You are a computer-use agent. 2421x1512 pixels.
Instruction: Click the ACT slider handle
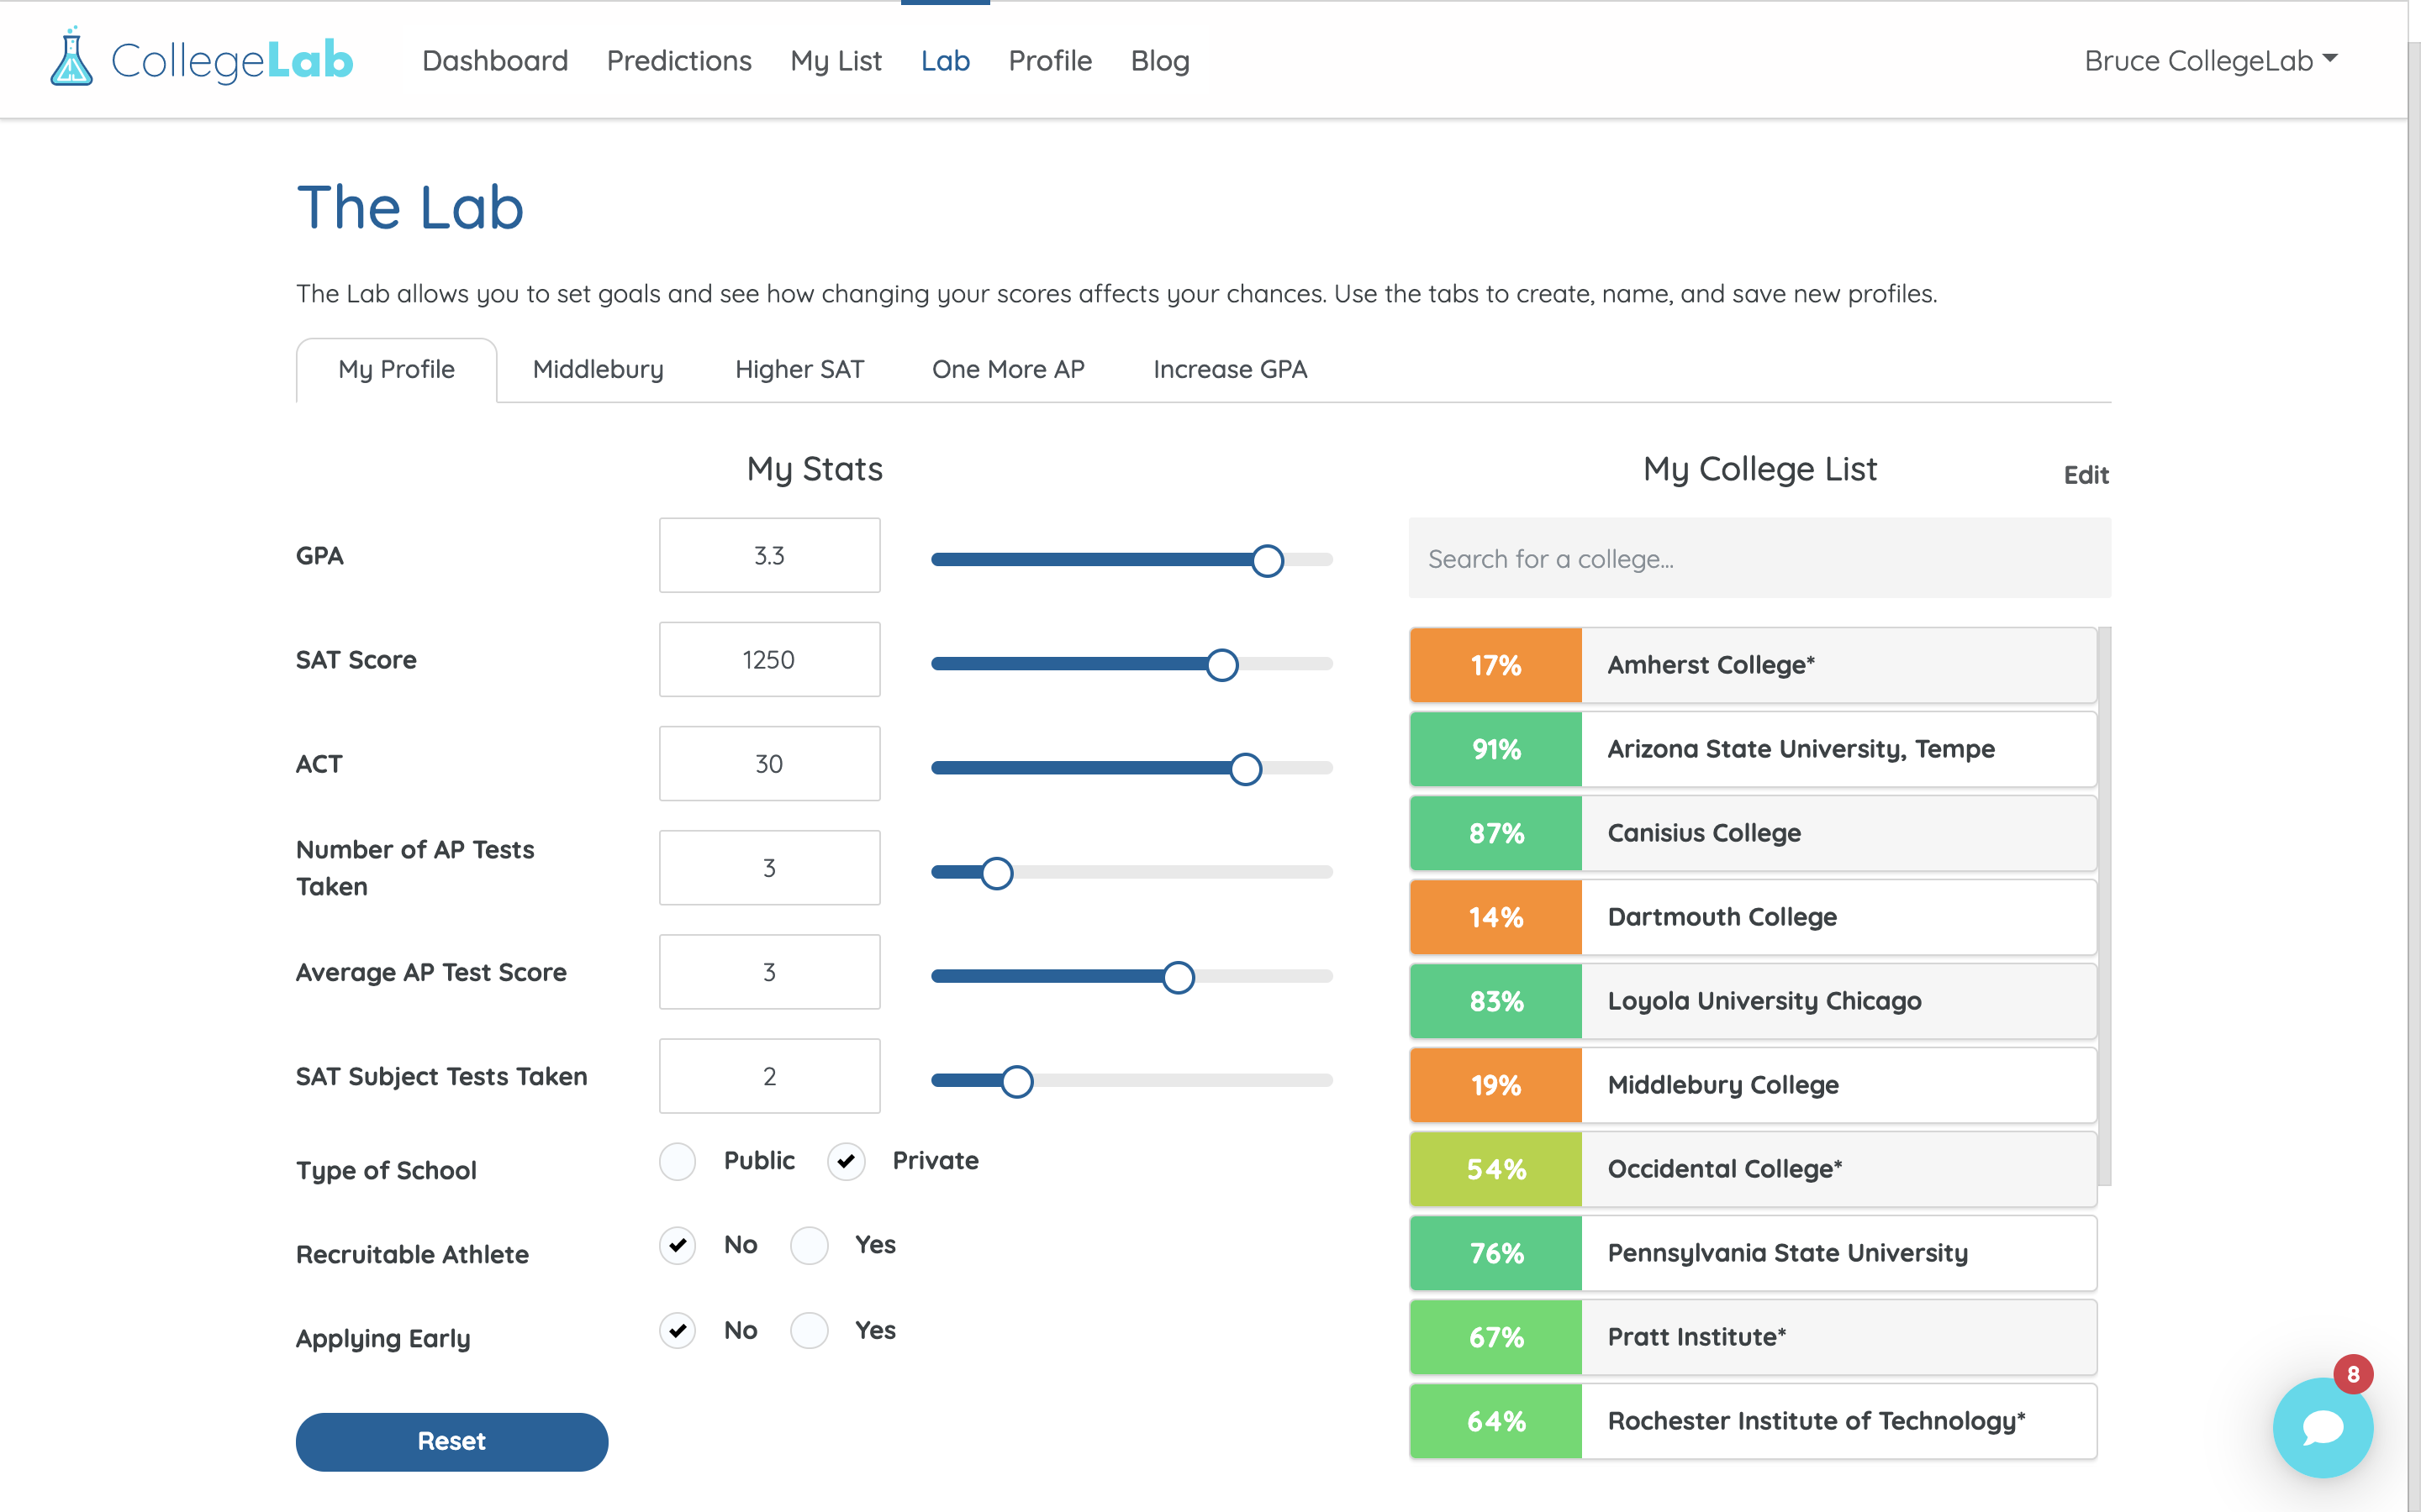(1246, 768)
